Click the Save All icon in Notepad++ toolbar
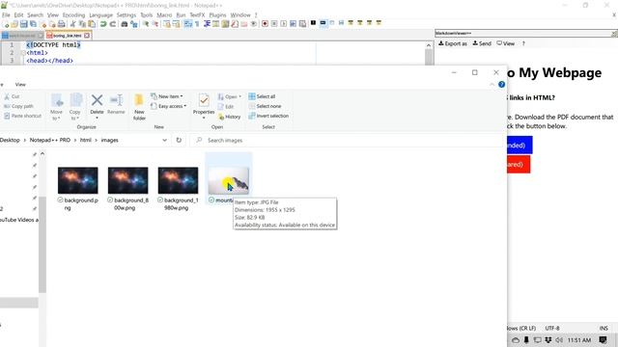The height and width of the screenshot is (347, 618). [33, 24]
